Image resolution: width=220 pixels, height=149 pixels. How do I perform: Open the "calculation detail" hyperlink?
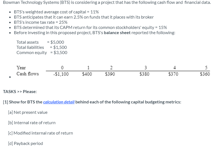coord(59,102)
